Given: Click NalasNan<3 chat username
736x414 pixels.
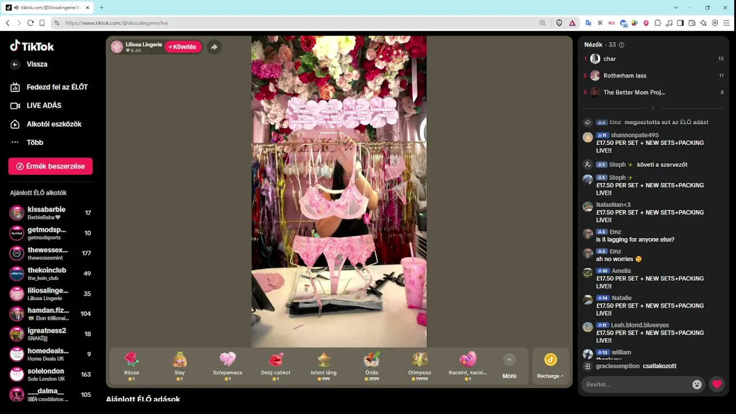Looking at the screenshot, I should tap(614, 205).
